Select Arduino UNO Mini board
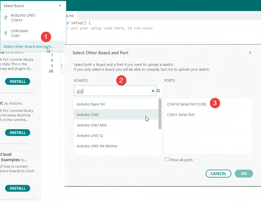Image resolution: width=261 pixels, height=202 pixels. coord(116,125)
